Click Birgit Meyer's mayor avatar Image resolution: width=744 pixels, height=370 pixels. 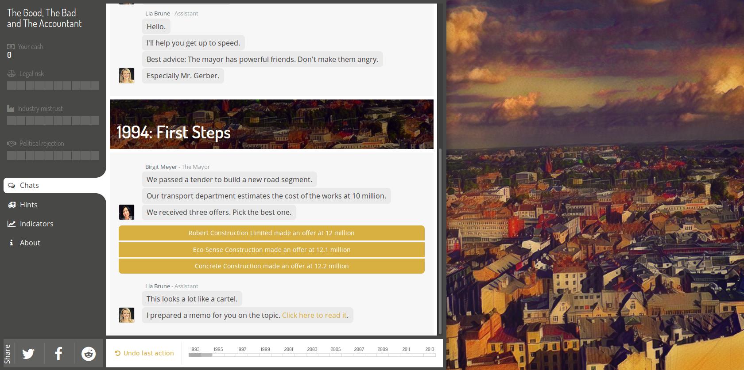click(x=127, y=212)
